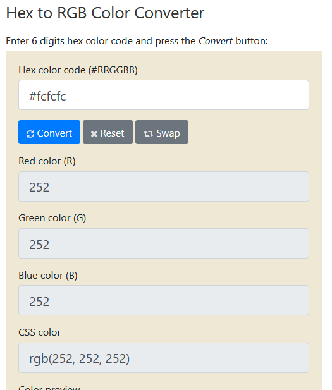Image resolution: width=332 pixels, height=390 pixels.
Task: Click the #fcfcfc text in hex input
Action: pos(47,96)
